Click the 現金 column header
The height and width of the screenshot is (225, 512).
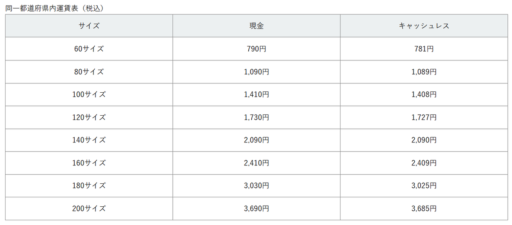(x=256, y=26)
